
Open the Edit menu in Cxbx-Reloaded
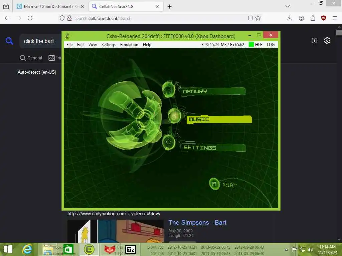(80, 45)
